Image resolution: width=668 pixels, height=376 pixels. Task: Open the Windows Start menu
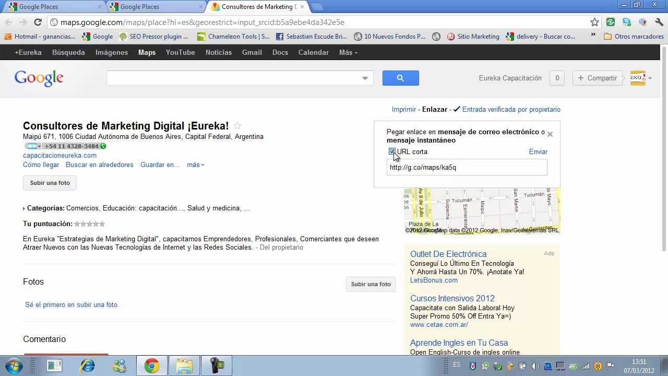(14, 366)
